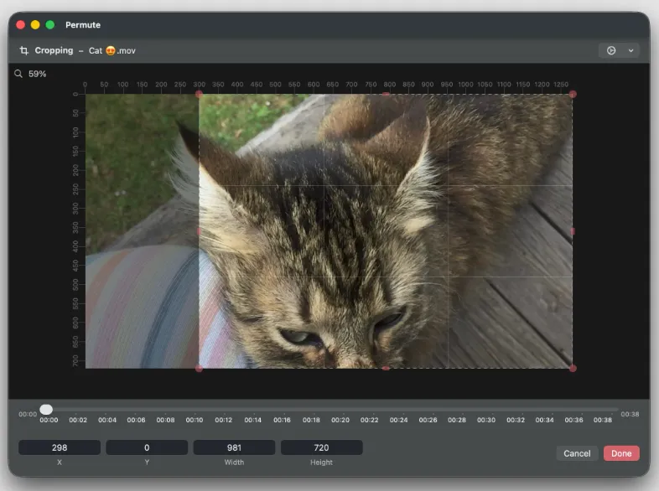The image size is (659, 491).
Task: Click timeline marker 00:36
Action: click(x=573, y=420)
